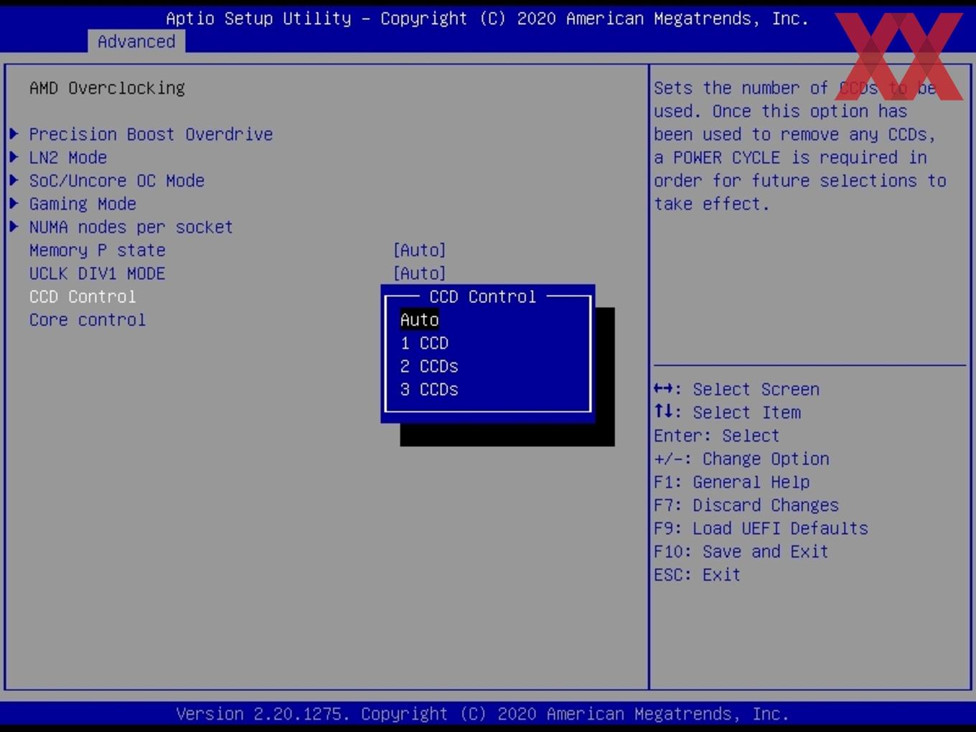Choose 1 CCD in CCD Control popup
Image resolution: width=976 pixels, height=732 pixels.
click(x=425, y=343)
